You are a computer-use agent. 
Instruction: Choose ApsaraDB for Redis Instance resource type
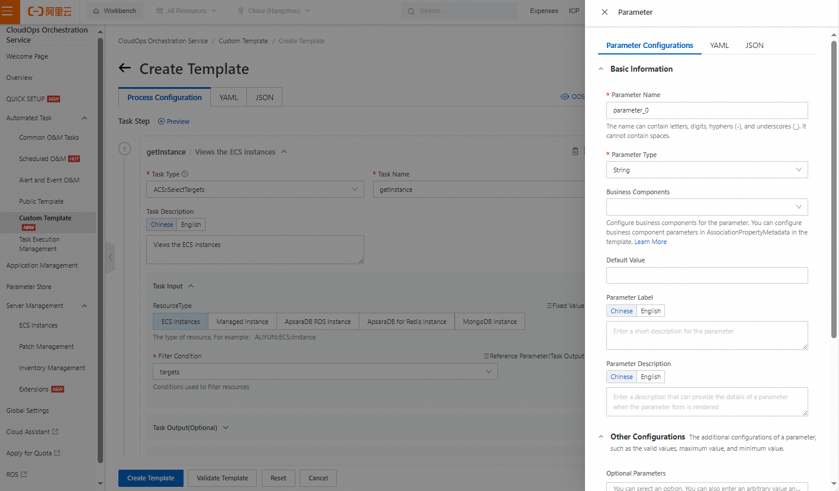point(407,322)
